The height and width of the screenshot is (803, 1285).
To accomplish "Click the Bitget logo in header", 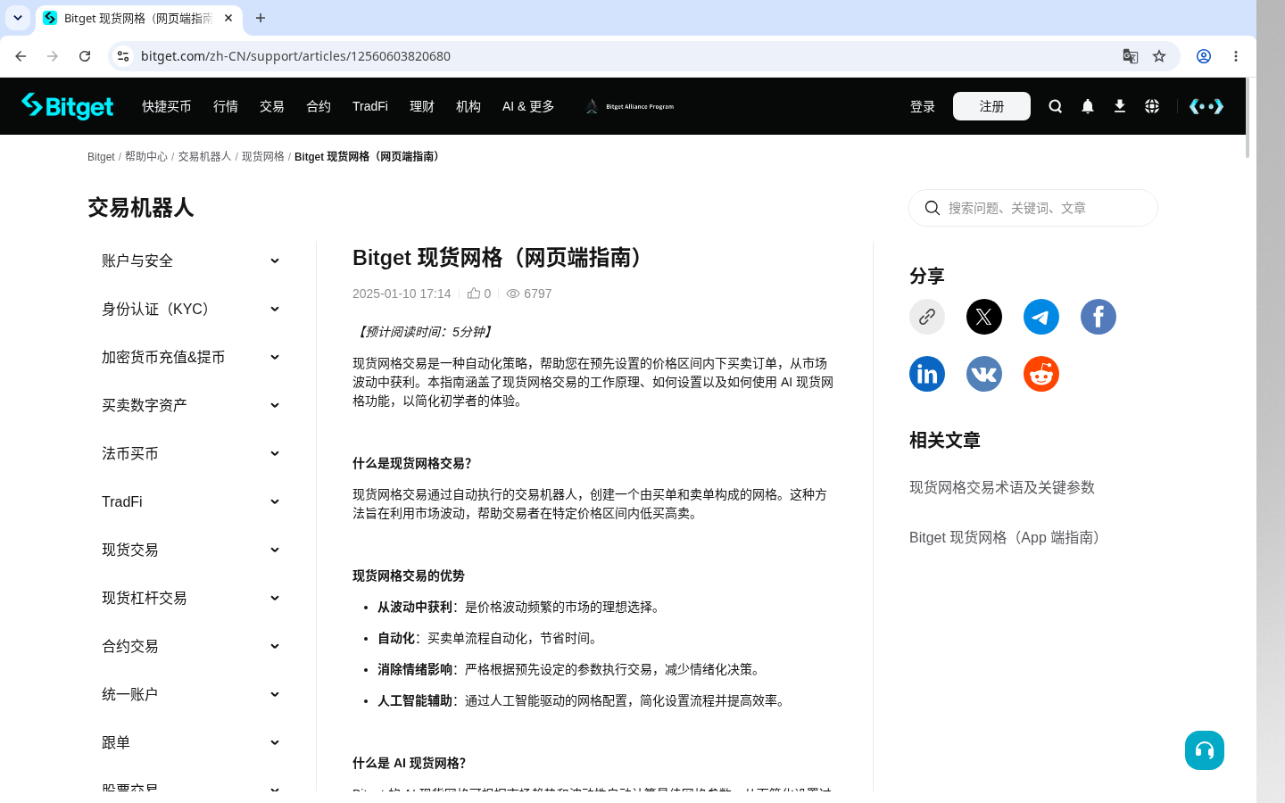I will tap(67, 106).
